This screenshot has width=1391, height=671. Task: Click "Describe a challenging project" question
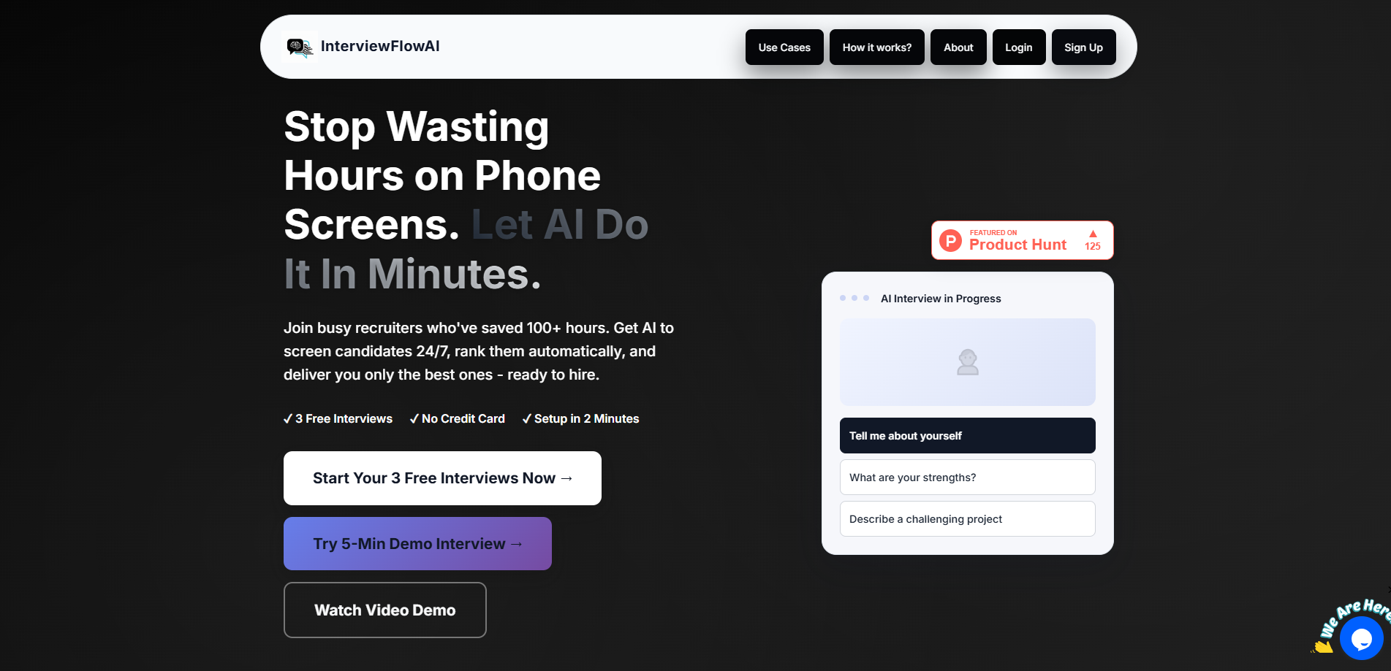pos(967,518)
